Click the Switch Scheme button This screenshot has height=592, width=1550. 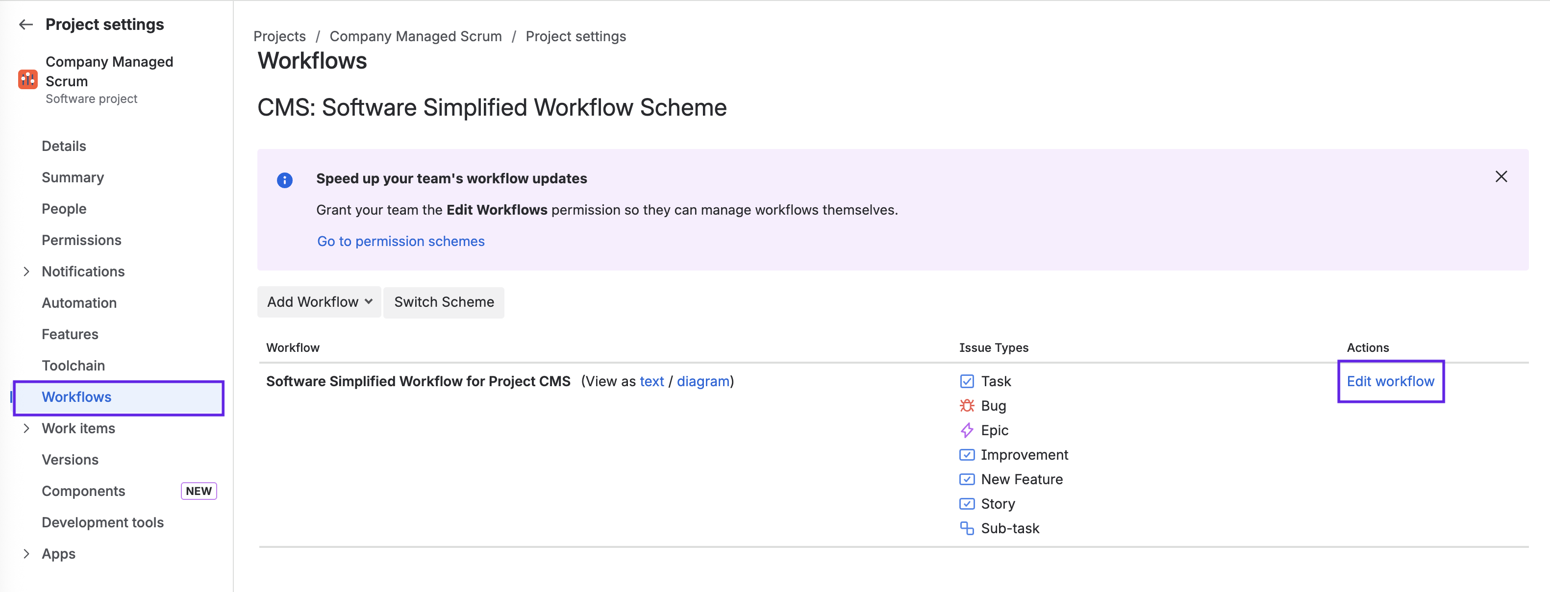tap(444, 302)
